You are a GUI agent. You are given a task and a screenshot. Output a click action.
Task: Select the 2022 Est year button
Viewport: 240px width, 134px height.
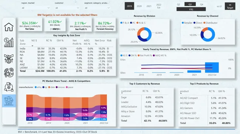[x=159, y=6]
